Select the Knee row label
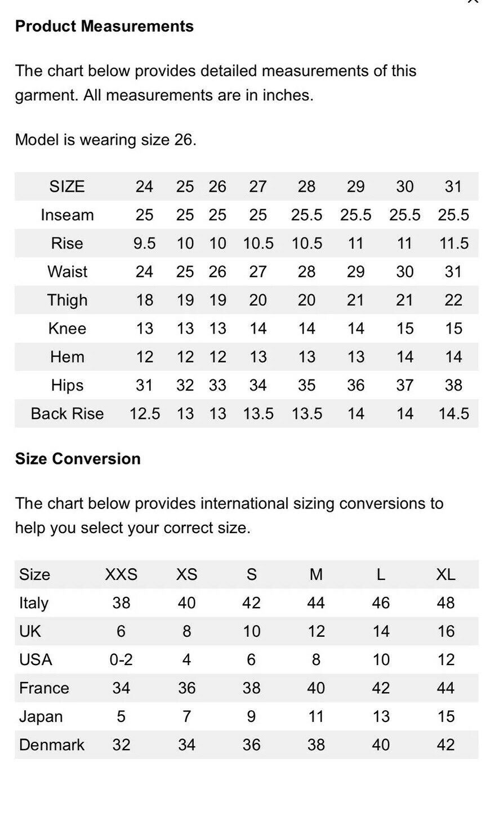The height and width of the screenshot is (837, 499). (67, 329)
